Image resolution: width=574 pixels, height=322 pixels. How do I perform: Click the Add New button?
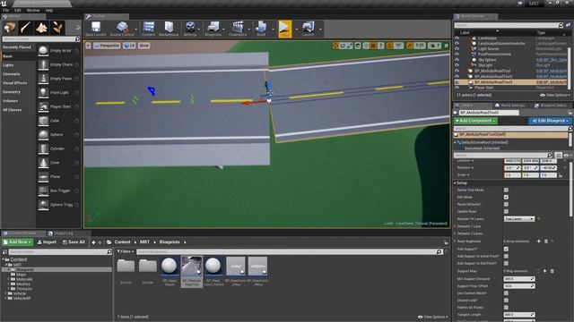tap(17, 242)
